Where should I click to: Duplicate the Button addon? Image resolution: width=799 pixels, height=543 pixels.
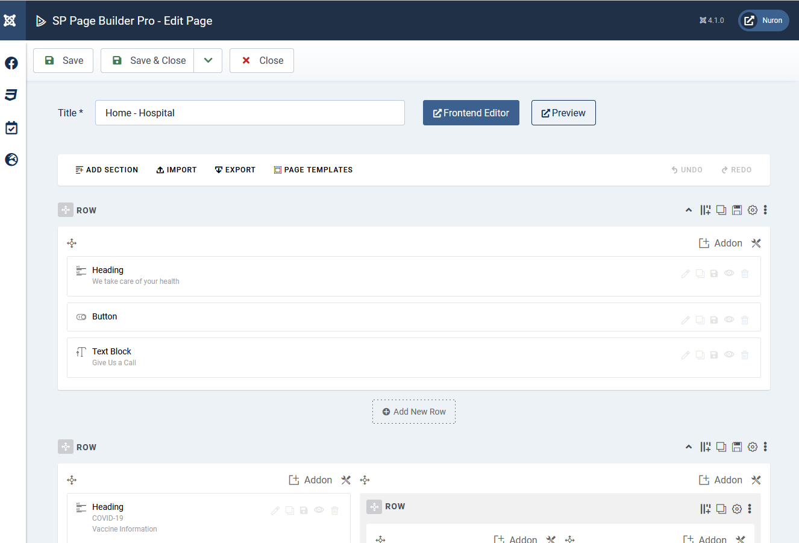coord(700,320)
